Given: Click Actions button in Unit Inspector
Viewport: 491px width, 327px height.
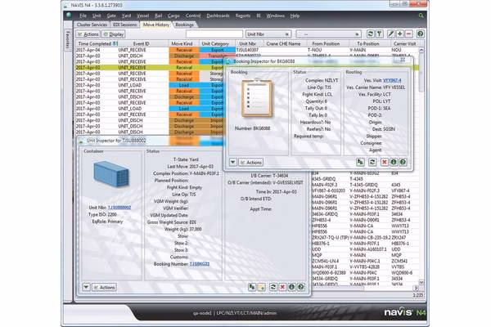Looking at the screenshot, I should tap(104, 287).
